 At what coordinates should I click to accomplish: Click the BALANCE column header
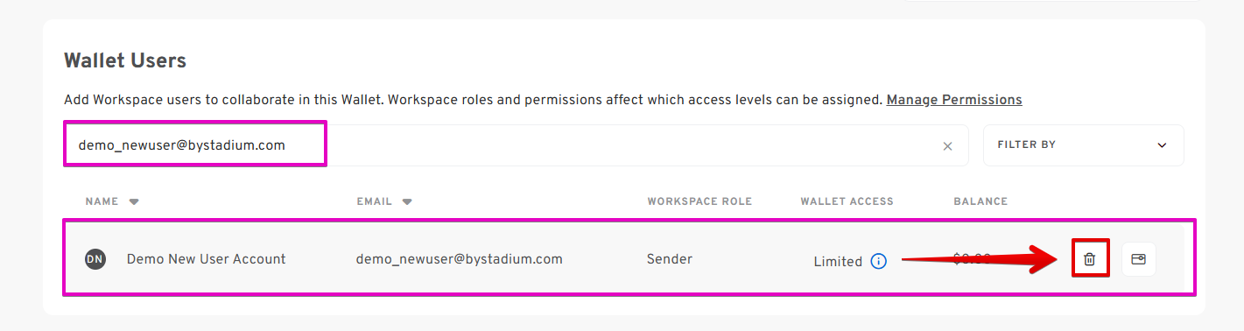pyautogui.click(x=980, y=201)
